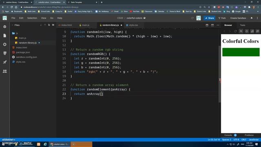Open the File menu
This screenshot has height=147, width=261.
(13, 18)
